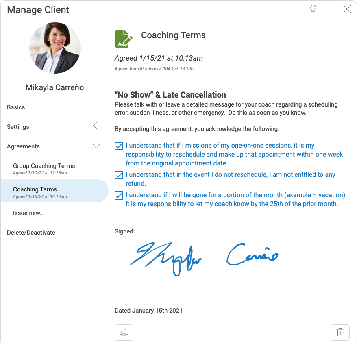This screenshot has height=346, width=357.
Task: Open Delete/Deactivate section
Action: pyautogui.click(x=31, y=233)
